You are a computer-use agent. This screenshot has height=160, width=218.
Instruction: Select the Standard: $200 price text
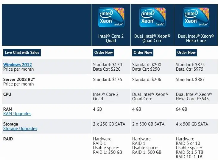tap(147, 64)
